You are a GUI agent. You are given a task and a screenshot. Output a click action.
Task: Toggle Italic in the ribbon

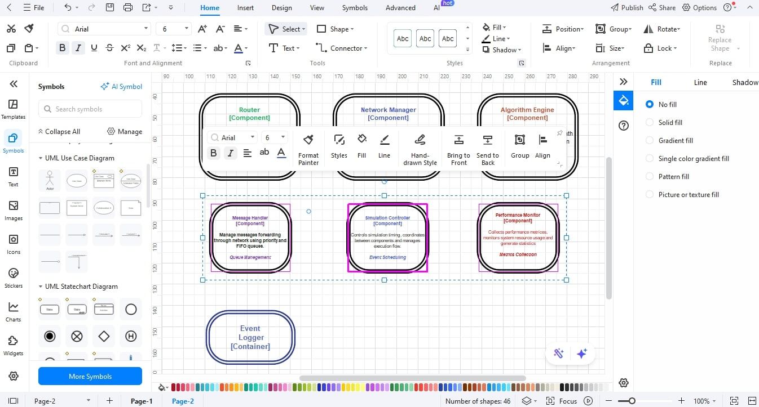[78, 48]
